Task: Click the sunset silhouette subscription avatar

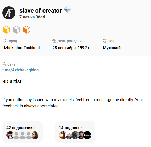Action: [62, 135]
